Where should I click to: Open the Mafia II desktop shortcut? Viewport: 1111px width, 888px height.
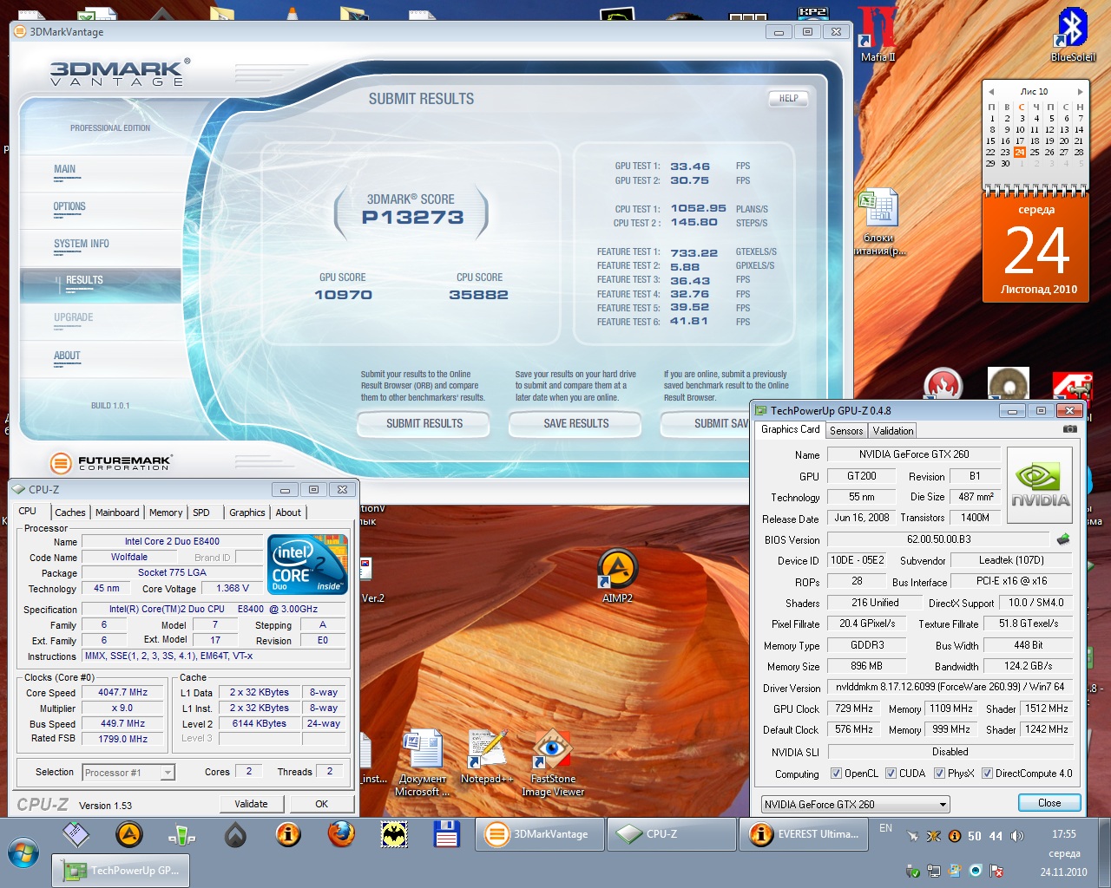pos(878,35)
